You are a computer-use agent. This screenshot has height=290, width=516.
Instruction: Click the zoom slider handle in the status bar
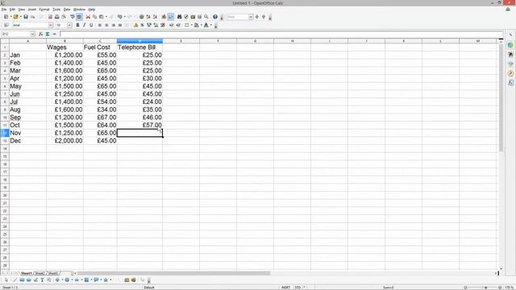click(x=485, y=288)
